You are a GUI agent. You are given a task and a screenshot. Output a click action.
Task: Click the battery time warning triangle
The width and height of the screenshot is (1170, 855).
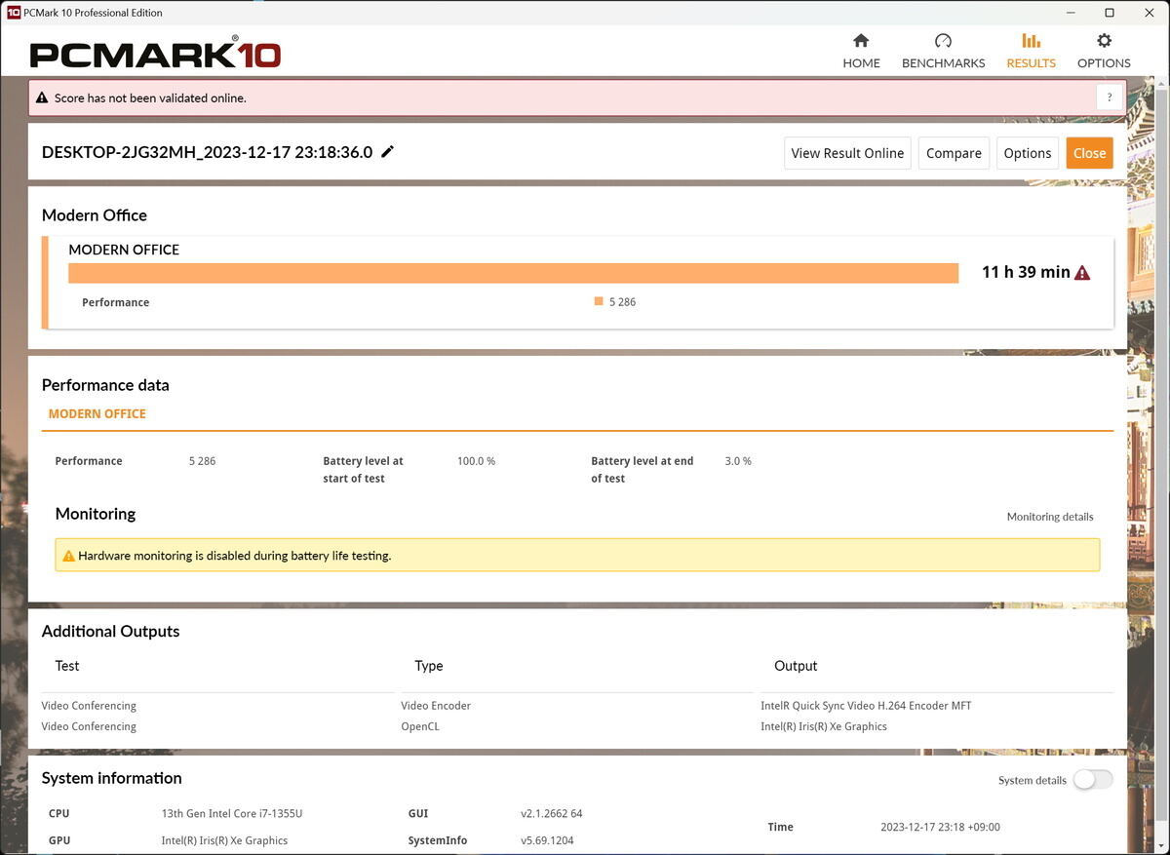click(x=1082, y=273)
